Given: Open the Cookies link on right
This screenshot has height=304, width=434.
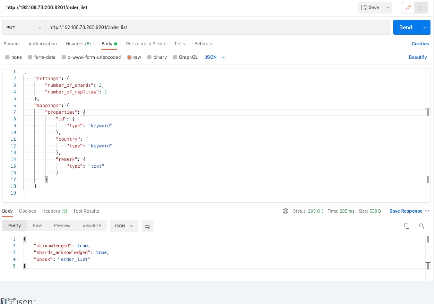Looking at the screenshot, I should [x=420, y=44].
